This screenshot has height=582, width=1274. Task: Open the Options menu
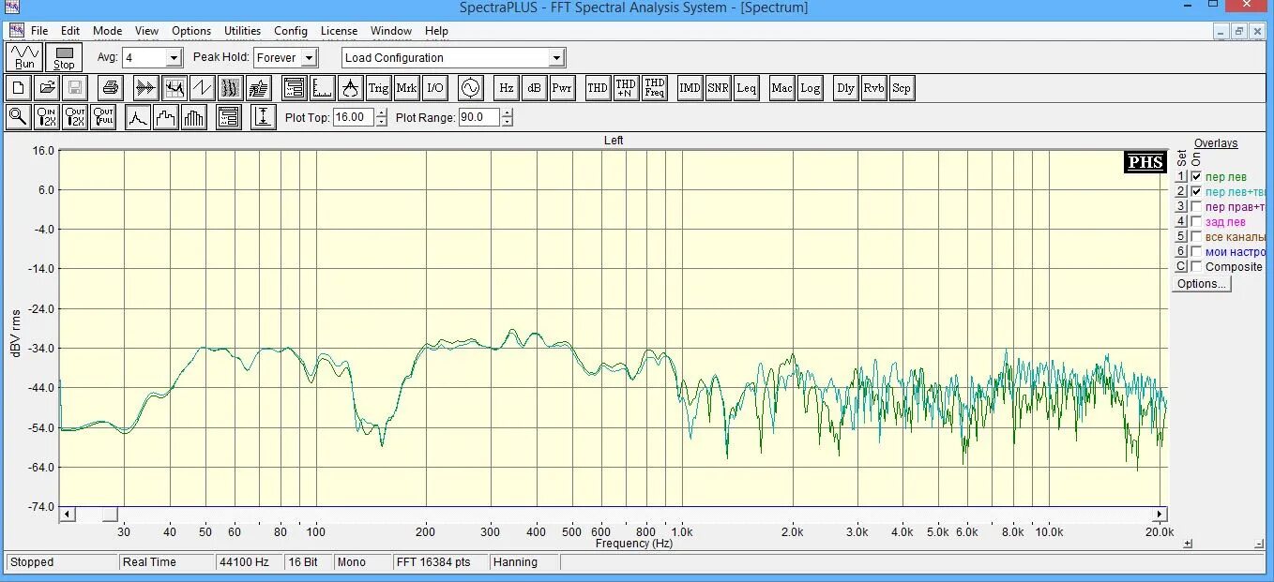click(191, 31)
